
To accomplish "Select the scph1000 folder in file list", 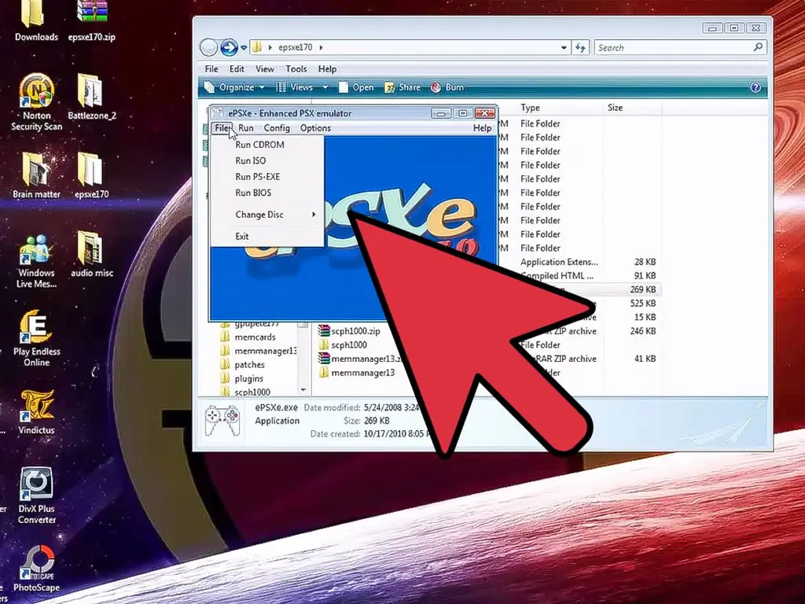I will [x=343, y=345].
